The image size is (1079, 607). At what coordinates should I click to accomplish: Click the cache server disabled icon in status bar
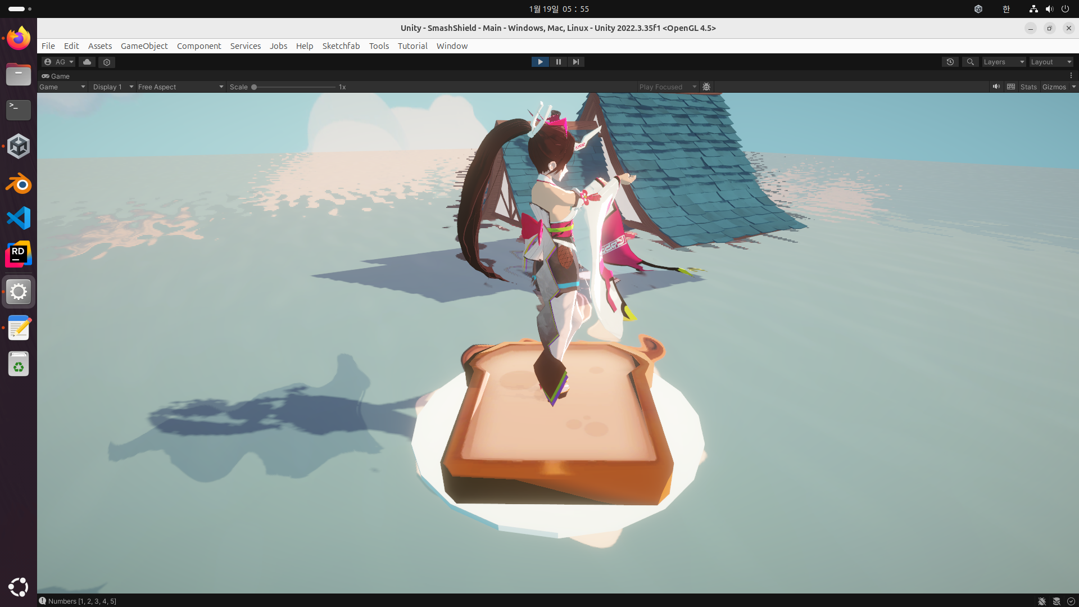[x=1057, y=601]
